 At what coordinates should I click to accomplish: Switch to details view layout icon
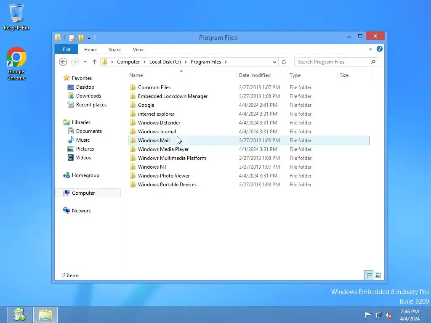369,275
